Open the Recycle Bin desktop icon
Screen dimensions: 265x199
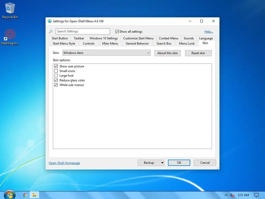coord(10,10)
